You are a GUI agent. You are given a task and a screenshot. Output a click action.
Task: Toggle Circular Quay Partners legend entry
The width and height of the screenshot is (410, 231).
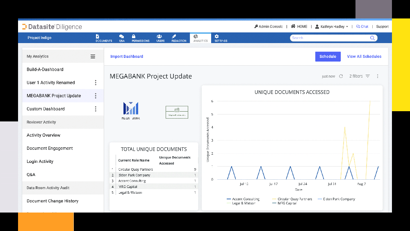[292, 199]
